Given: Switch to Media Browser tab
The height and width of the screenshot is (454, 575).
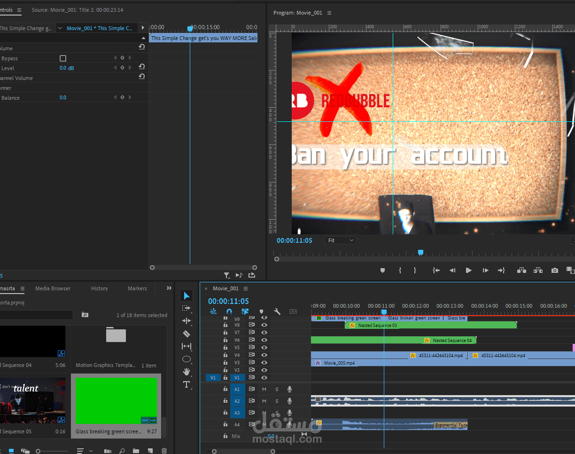Looking at the screenshot, I should tap(53, 288).
